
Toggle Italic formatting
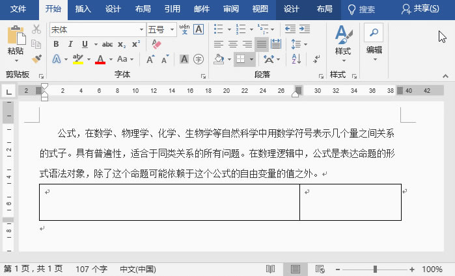(70, 44)
